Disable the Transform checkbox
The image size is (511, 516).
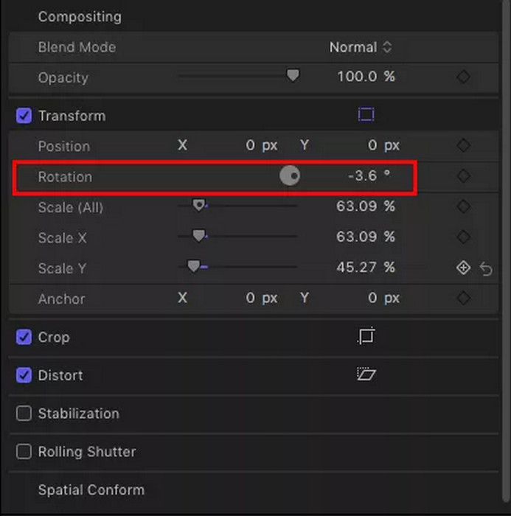pyautogui.click(x=24, y=116)
